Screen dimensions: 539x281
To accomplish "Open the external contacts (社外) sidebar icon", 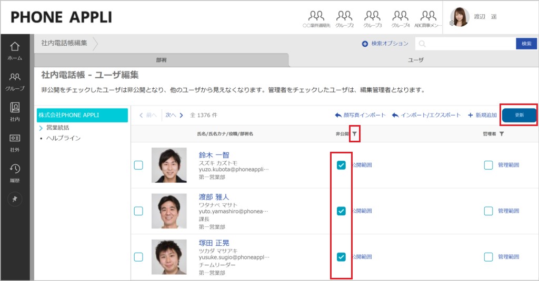I will click(x=15, y=141).
